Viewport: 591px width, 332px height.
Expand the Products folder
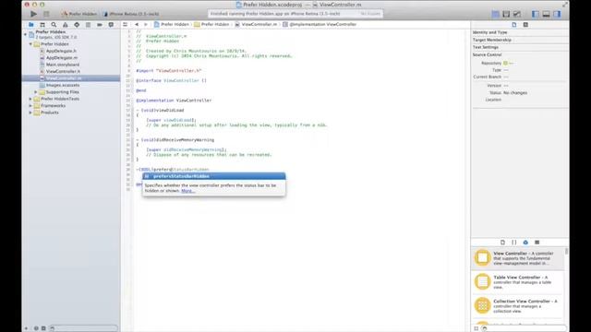coord(30,113)
